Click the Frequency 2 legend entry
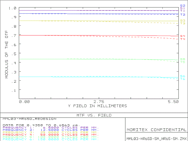188x141 pixels. tap(51, 130)
